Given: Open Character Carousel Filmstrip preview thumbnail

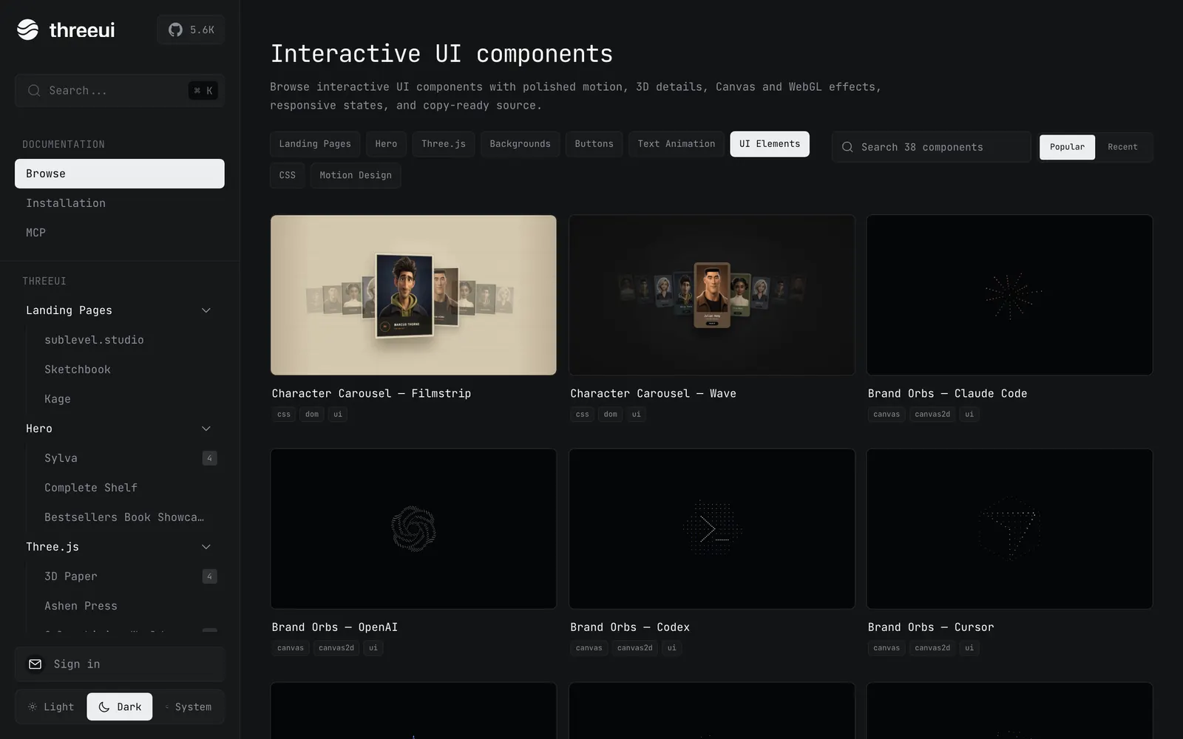Looking at the screenshot, I should [x=413, y=295].
